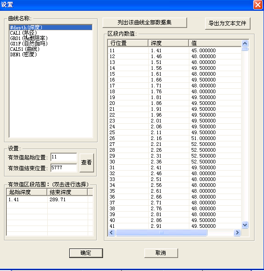Close the 设置 dialog window
264x271 pixels.
tap(258, 5)
